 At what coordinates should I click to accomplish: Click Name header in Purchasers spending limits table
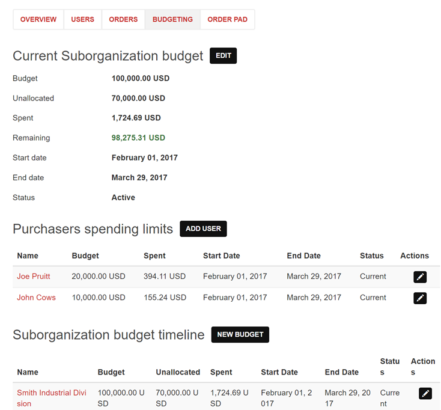click(x=28, y=255)
